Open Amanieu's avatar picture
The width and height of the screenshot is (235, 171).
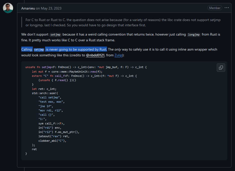pos(8,8)
